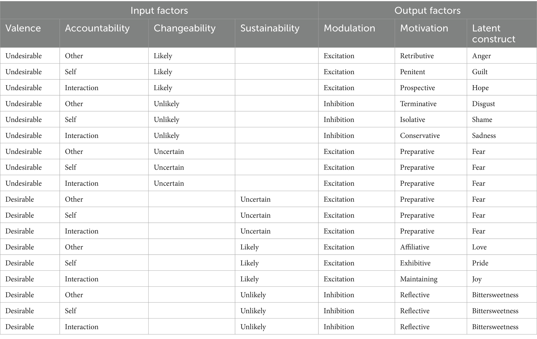Image resolution: width=537 pixels, height=339 pixels.
Task: Select the Disgust cell
Action: [483, 104]
